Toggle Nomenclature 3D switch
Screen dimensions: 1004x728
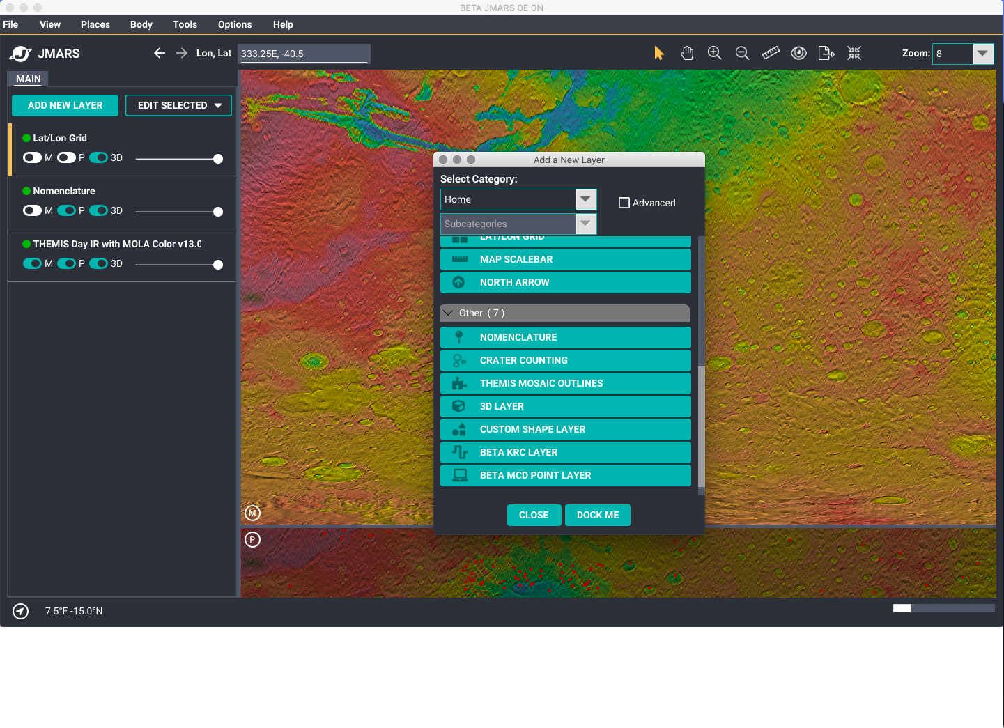pyautogui.click(x=98, y=210)
